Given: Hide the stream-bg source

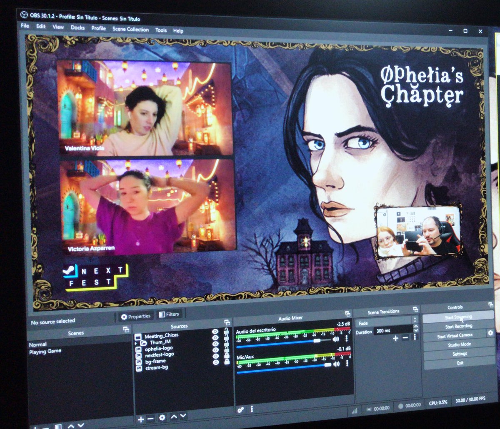Looking at the screenshot, I should tap(215, 363).
